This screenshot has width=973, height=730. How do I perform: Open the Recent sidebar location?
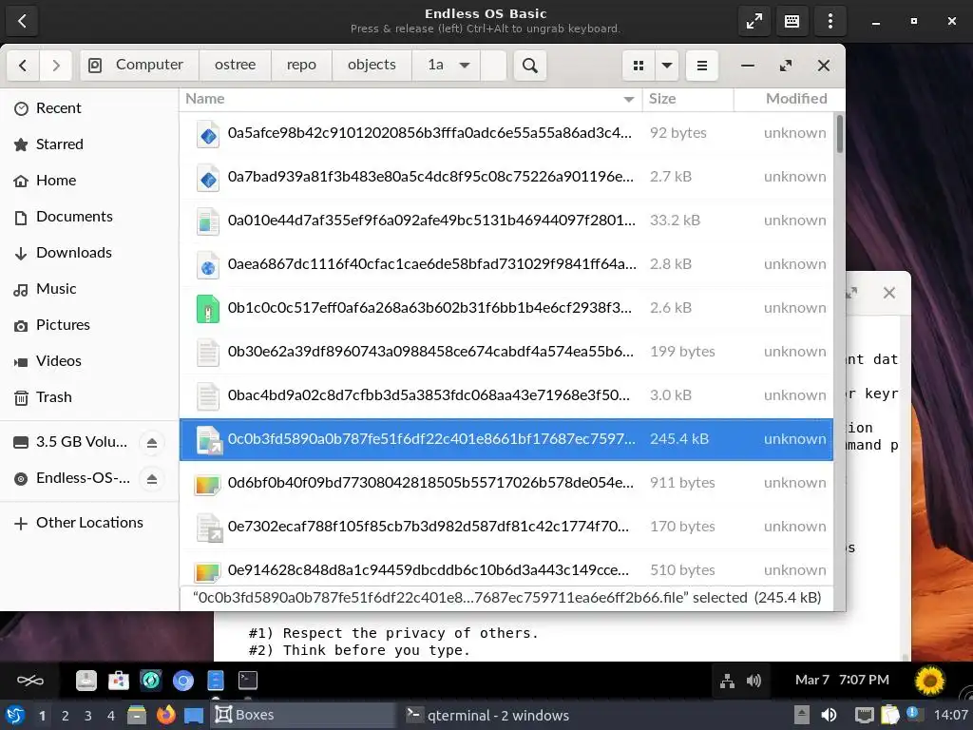(89, 108)
